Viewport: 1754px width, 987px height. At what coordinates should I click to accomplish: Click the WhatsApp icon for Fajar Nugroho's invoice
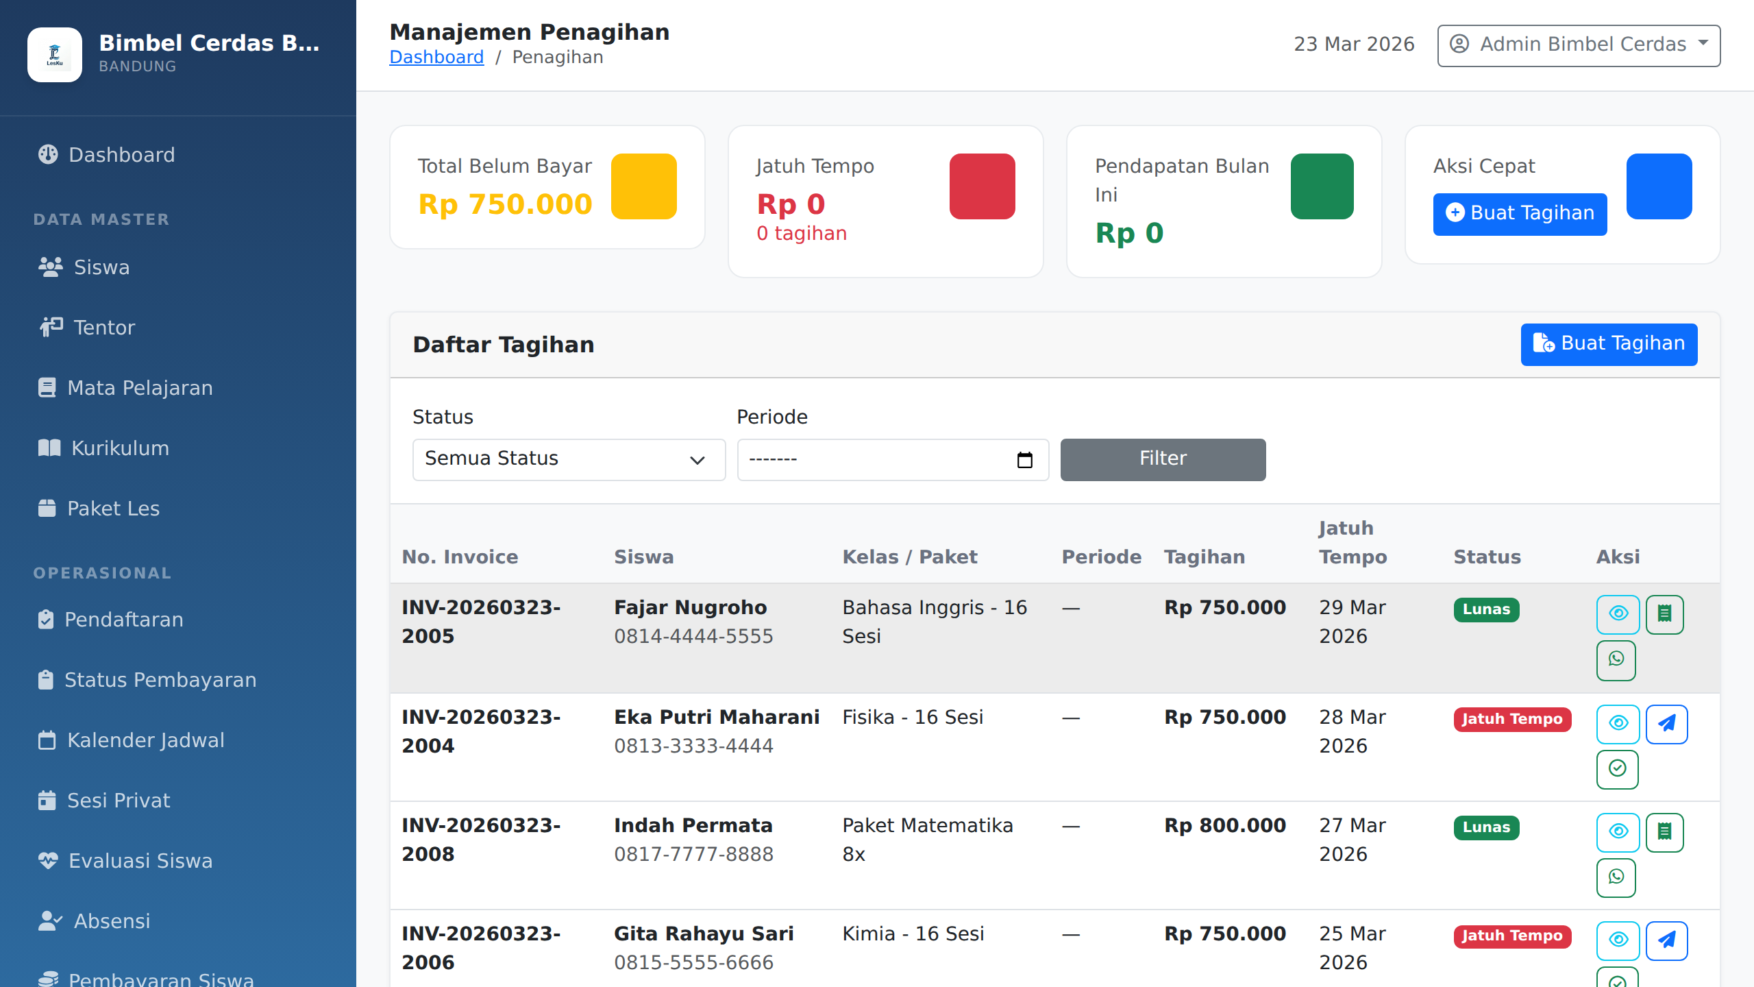click(x=1616, y=659)
